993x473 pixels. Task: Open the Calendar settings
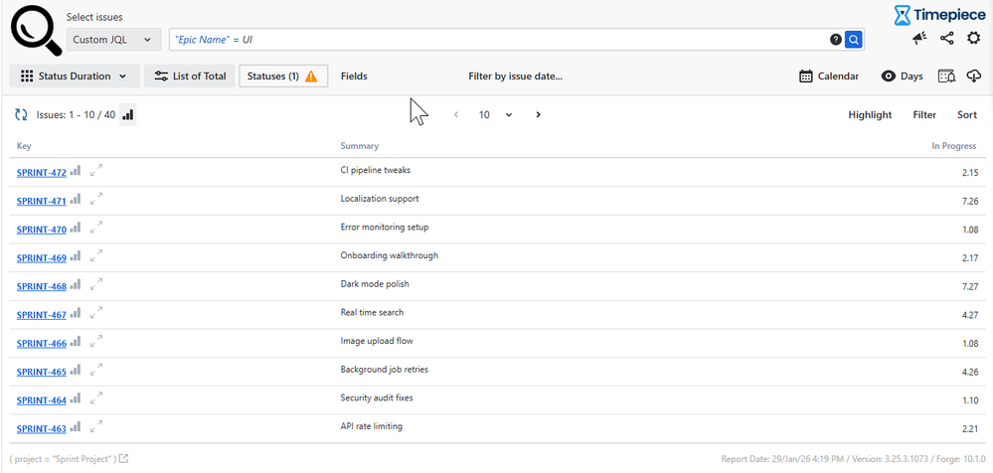tap(829, 76)
